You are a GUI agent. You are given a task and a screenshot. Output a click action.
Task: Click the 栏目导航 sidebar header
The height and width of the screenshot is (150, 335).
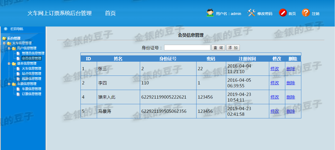[17, 29]
